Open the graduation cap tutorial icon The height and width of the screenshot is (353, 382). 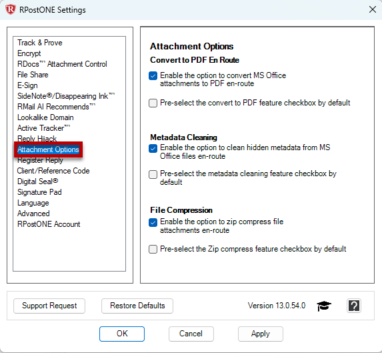[x=324, y=306]
